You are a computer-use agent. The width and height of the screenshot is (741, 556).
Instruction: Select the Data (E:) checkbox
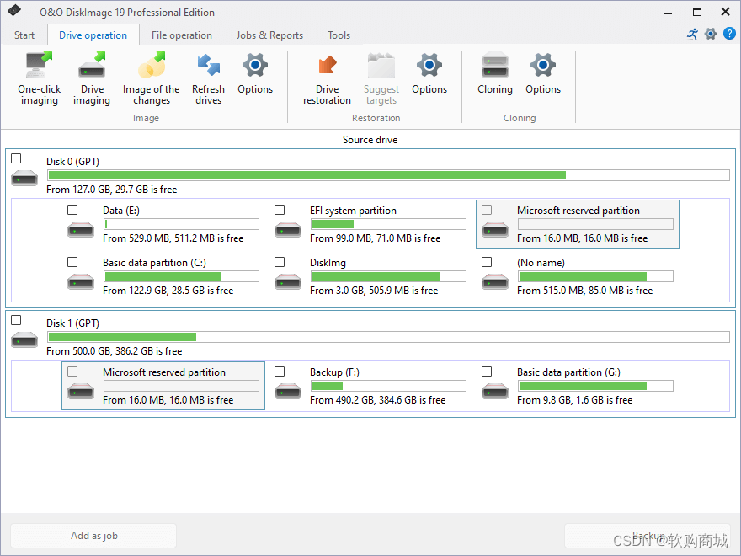(72, 210)
